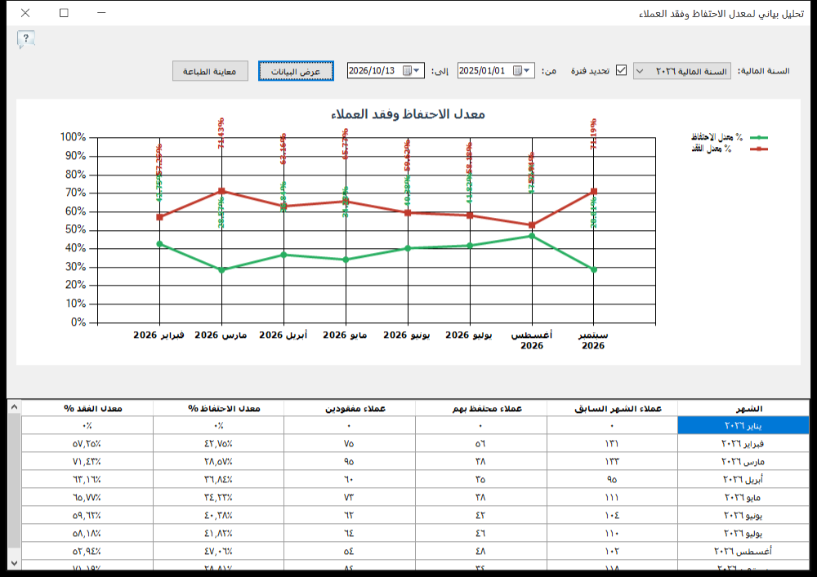The height and width of the screenshot is (577, 817).
Task: Click the green معدل الاحتفاظ legend swatch
Action: pyautogui.click(x=759, y=137)
